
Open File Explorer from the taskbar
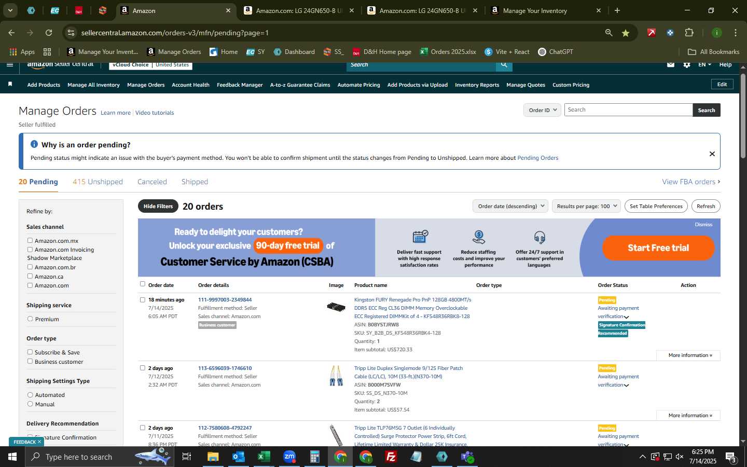click(x=213, y=457)
